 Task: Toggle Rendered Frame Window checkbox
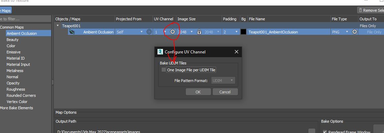coord(325,132)
